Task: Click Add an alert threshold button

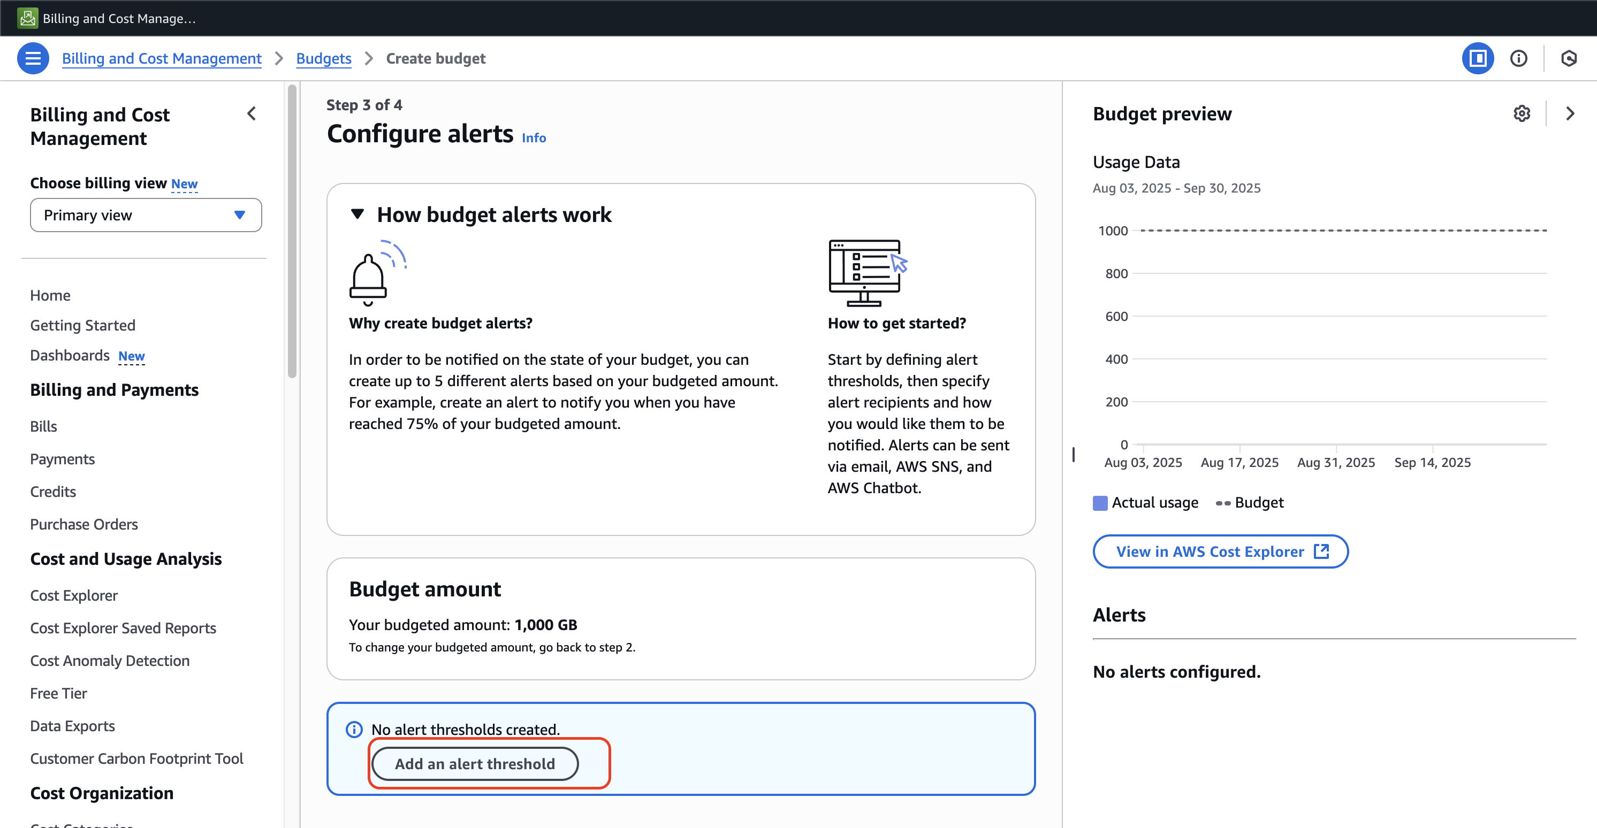Action: click(475, 763)
